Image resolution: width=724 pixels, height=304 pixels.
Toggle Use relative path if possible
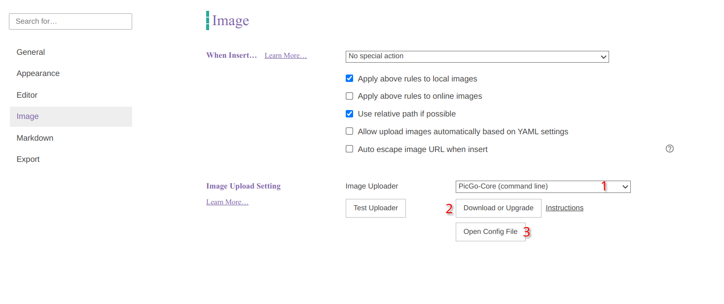tap(349, 114)
